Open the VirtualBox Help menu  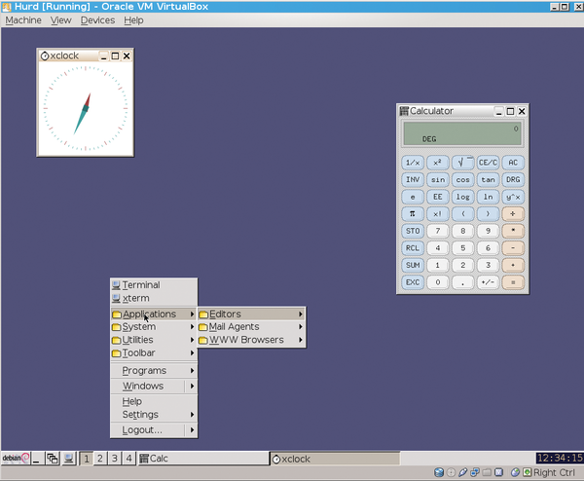(133, 20)
